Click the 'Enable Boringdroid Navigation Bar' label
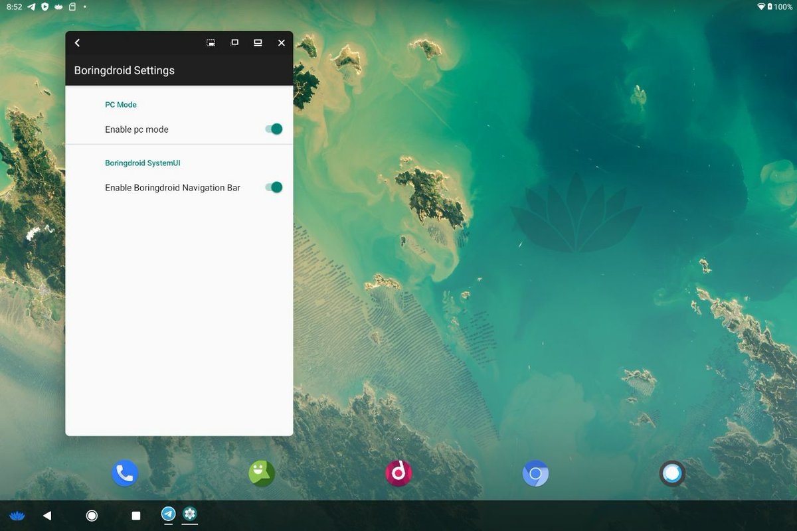Viewport: 797px width, 531px height. tap(173, 188)
